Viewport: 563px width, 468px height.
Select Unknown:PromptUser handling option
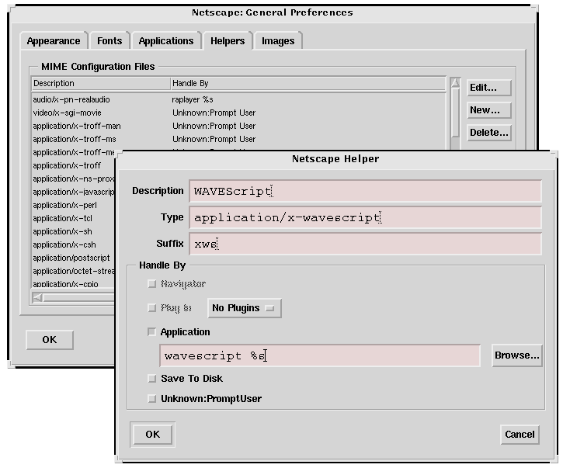coord(152,399)
